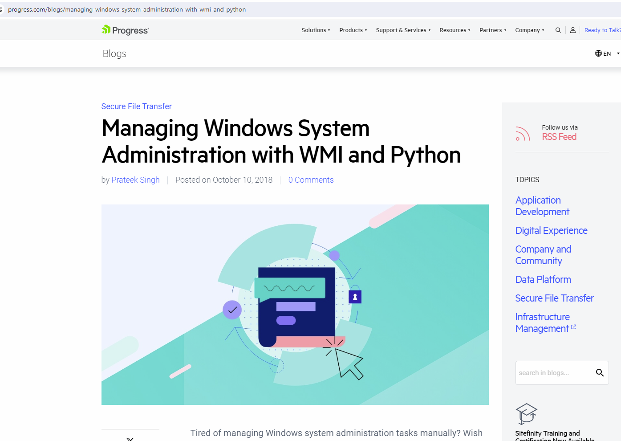Click the Follow us via text
Viewport: 621px width, 441px height.
tap(560, 127)
